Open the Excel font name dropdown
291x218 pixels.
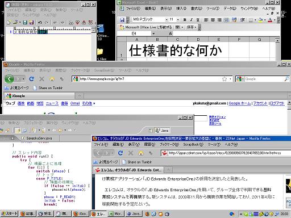tap(167, 19)
